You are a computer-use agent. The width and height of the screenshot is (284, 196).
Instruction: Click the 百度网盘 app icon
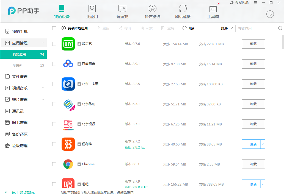68,64
